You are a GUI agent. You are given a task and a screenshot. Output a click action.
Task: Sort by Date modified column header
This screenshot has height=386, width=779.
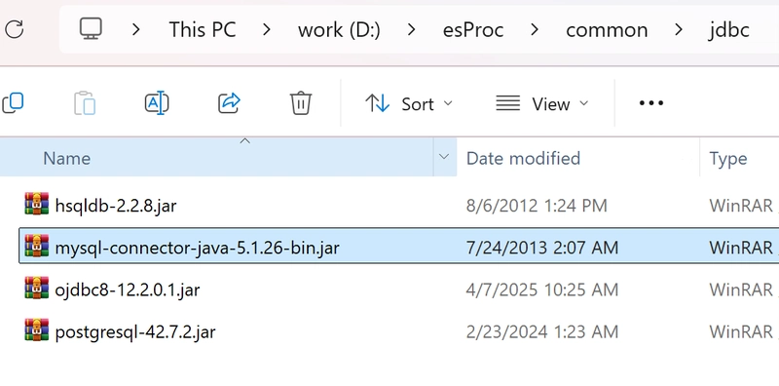coord(523,158)
